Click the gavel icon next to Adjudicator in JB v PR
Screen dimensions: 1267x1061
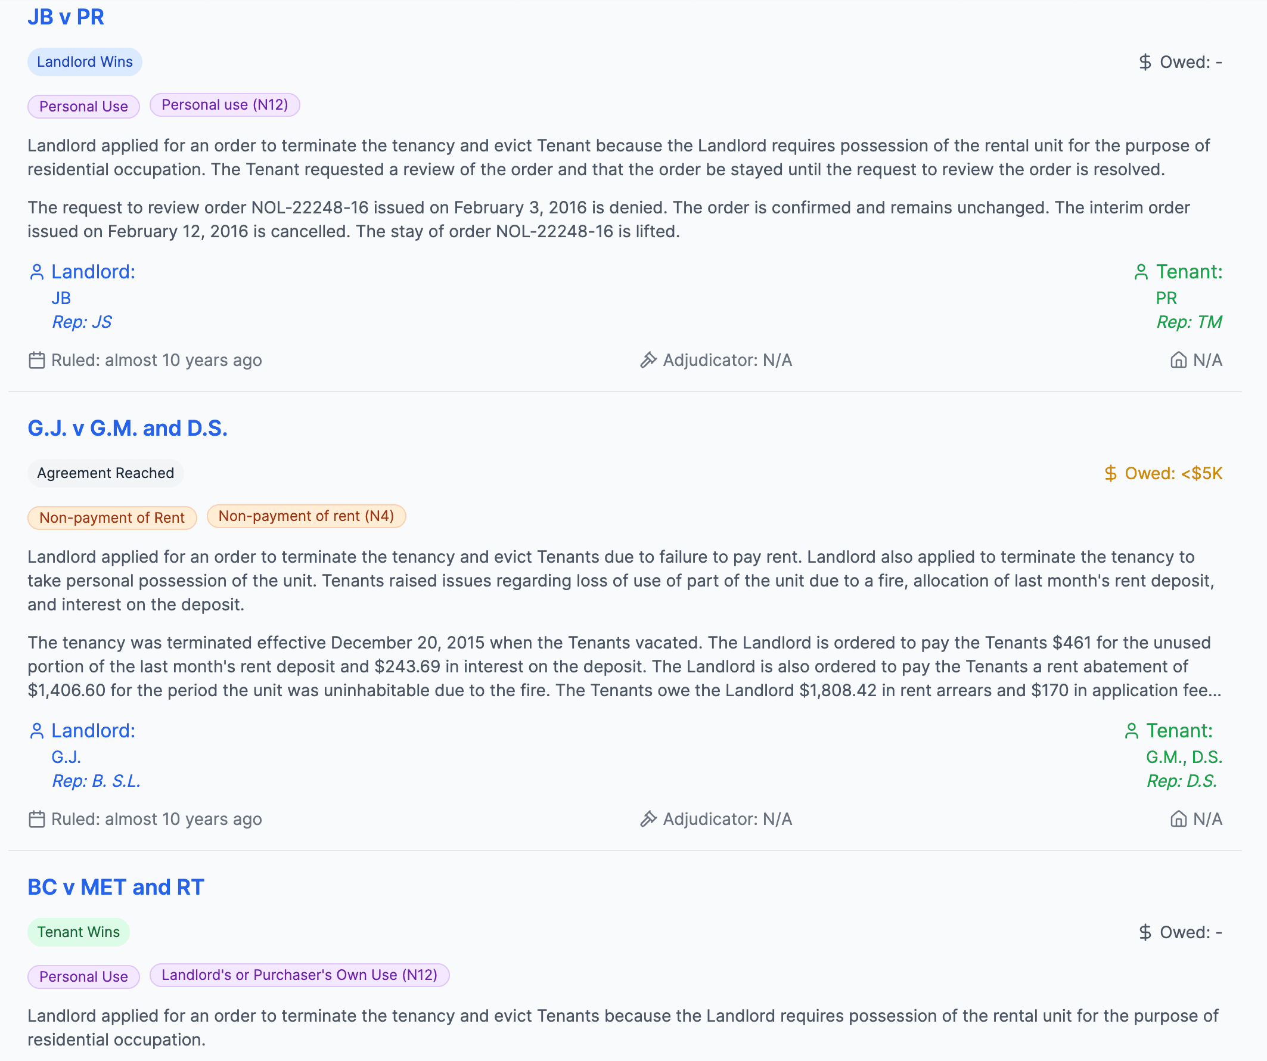tap(648, 359)
